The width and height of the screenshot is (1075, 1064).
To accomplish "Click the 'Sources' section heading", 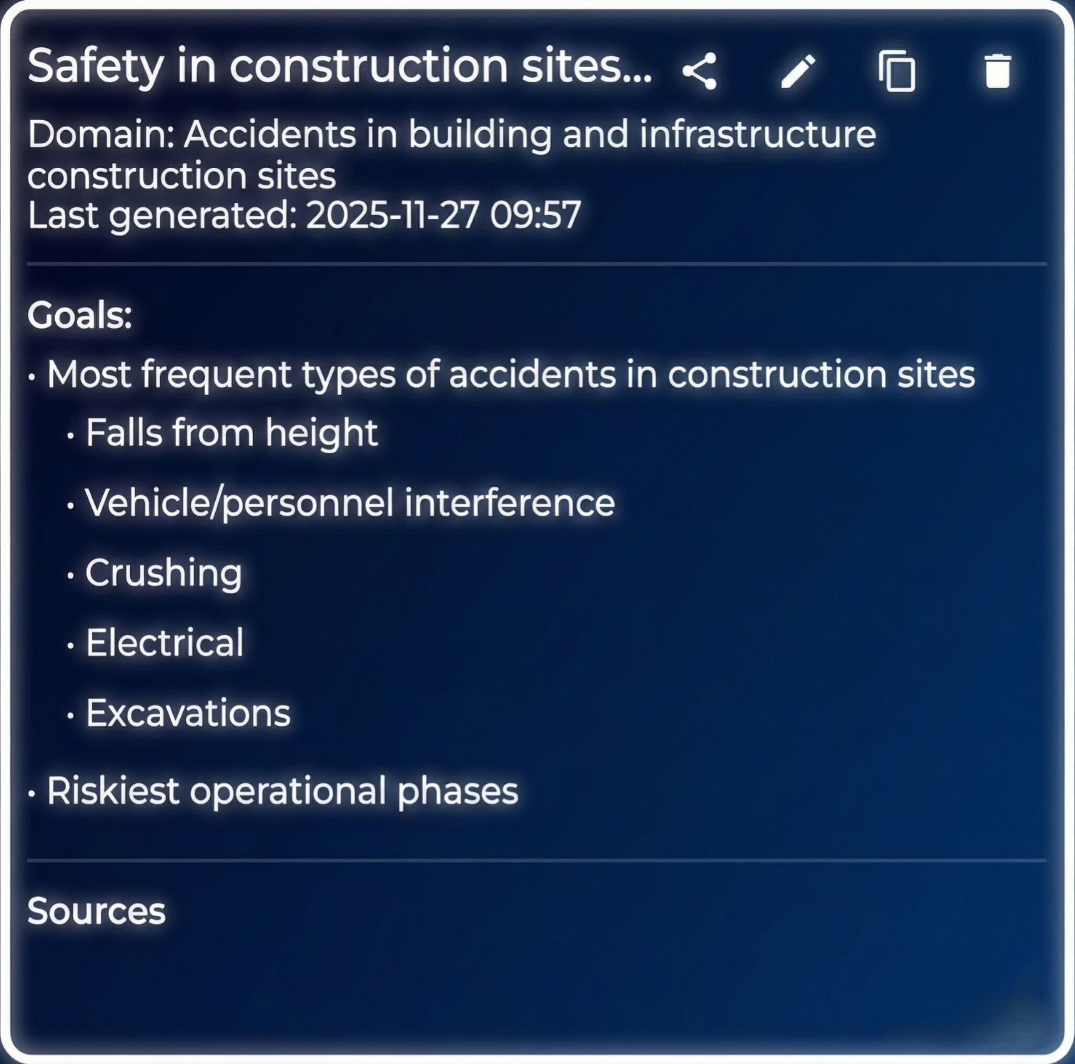I will [x=96, y=911].
